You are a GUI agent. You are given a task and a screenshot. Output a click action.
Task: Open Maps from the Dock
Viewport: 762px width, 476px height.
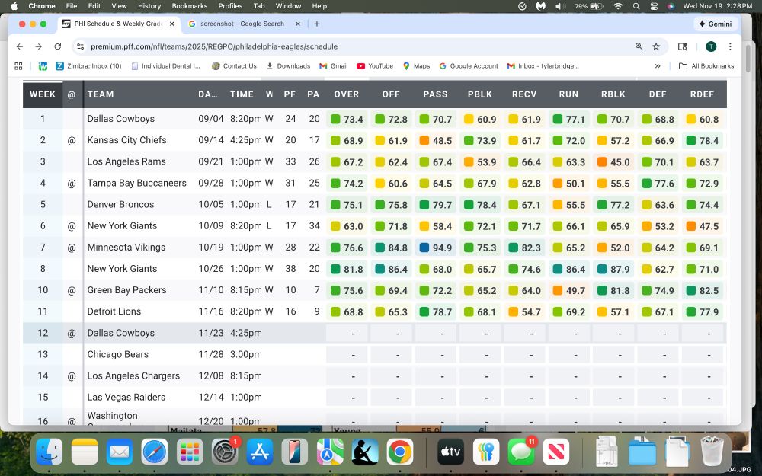pos(330,452)
